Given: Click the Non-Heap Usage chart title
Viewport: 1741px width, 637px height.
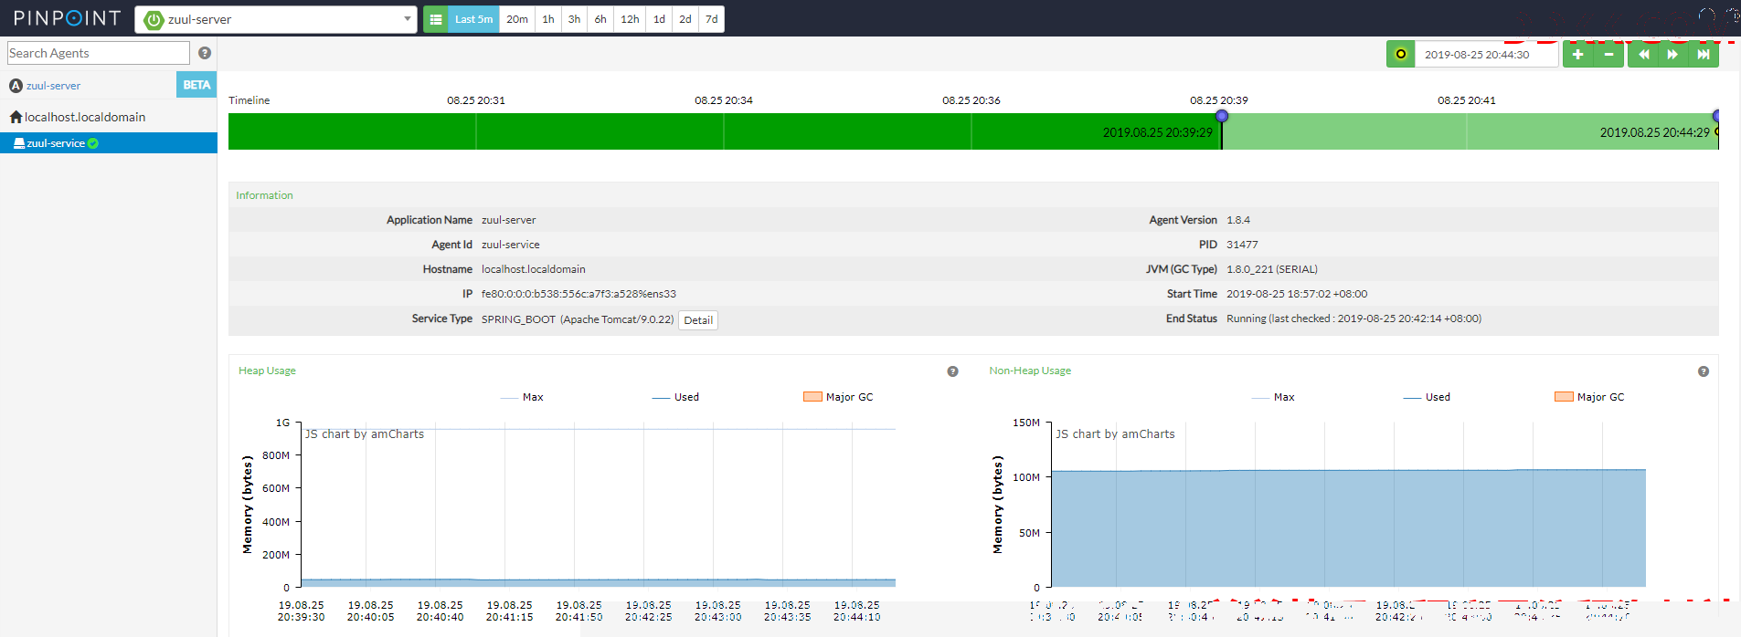Looking at the screenshot, I should coord(1030,371).
